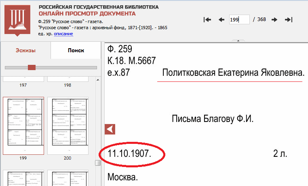This screenshot has width=308, height=186.
Task: Switch to the Эскизы tab
Action: coord(25,50)
